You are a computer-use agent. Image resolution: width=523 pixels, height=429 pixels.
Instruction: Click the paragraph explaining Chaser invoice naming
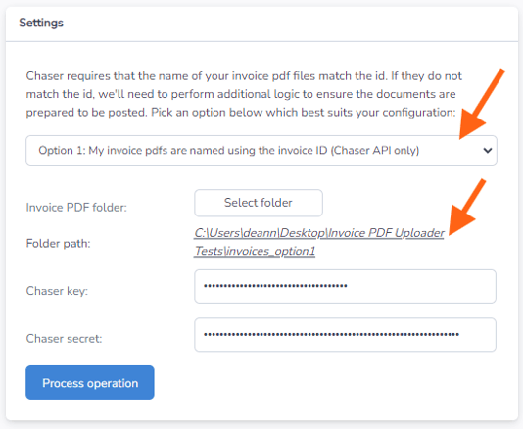[244, 94]
